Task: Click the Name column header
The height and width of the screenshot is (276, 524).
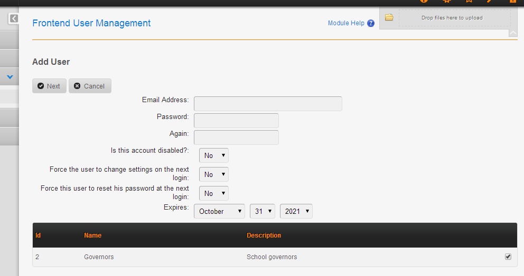Action: pyautogui.click(x=93, y=235)
